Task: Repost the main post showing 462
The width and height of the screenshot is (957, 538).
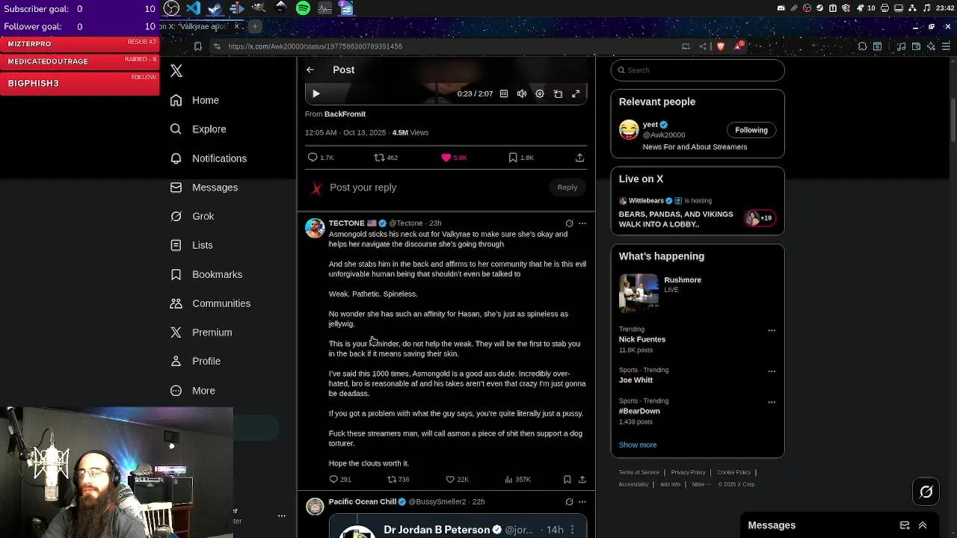Action: tap(386, 158)
